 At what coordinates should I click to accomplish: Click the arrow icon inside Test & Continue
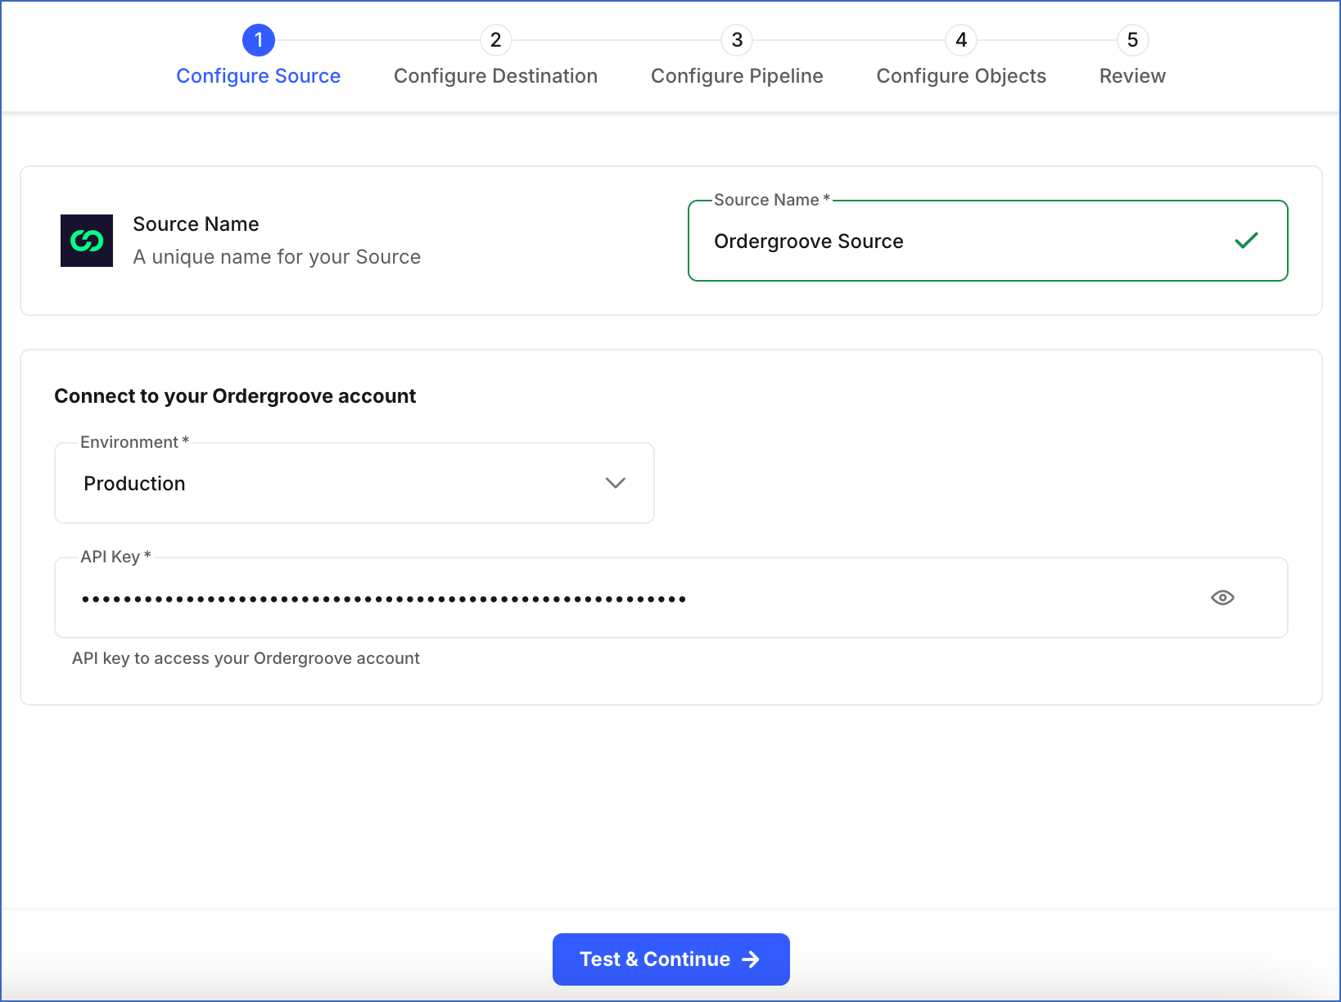pos(750,959)
